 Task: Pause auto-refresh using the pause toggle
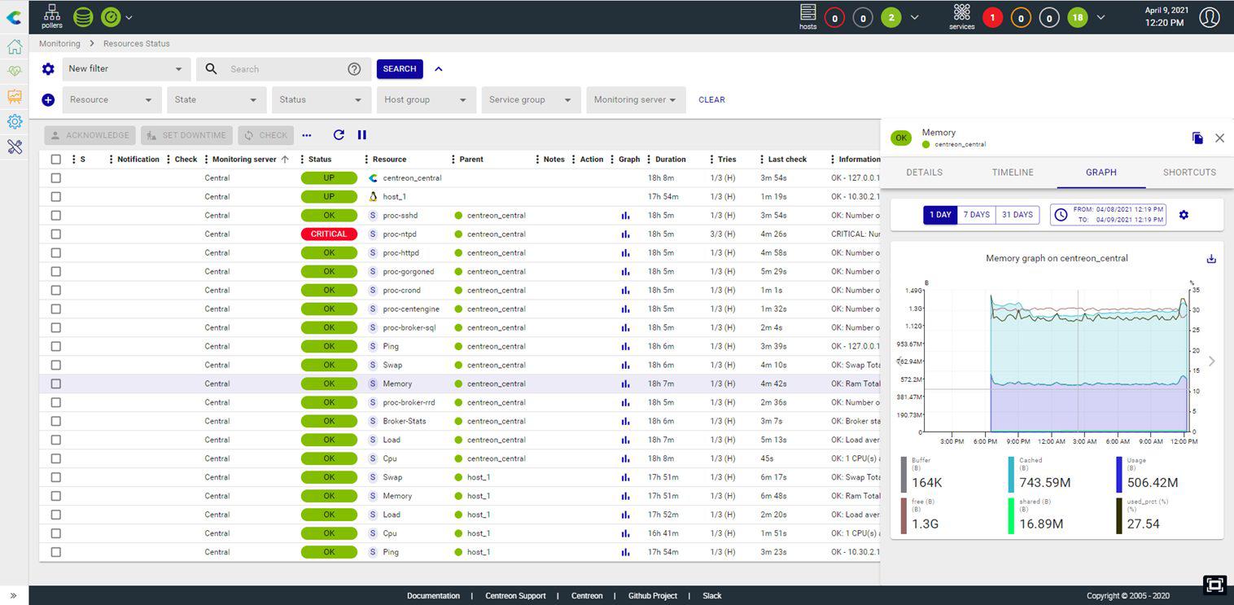pos(361,135)
